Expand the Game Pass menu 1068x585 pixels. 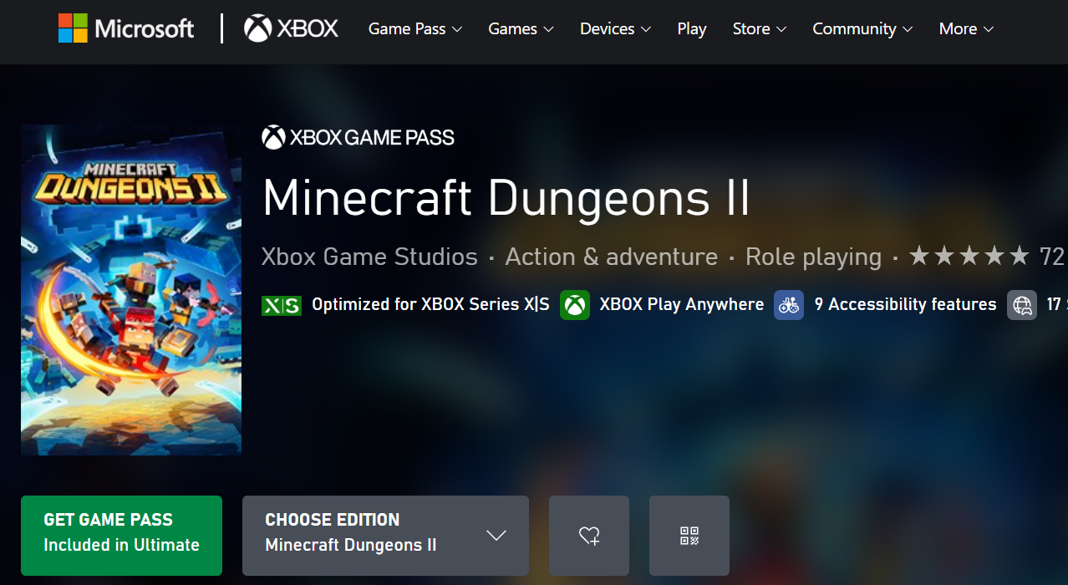pyautogui.click(x=415, y=28)
